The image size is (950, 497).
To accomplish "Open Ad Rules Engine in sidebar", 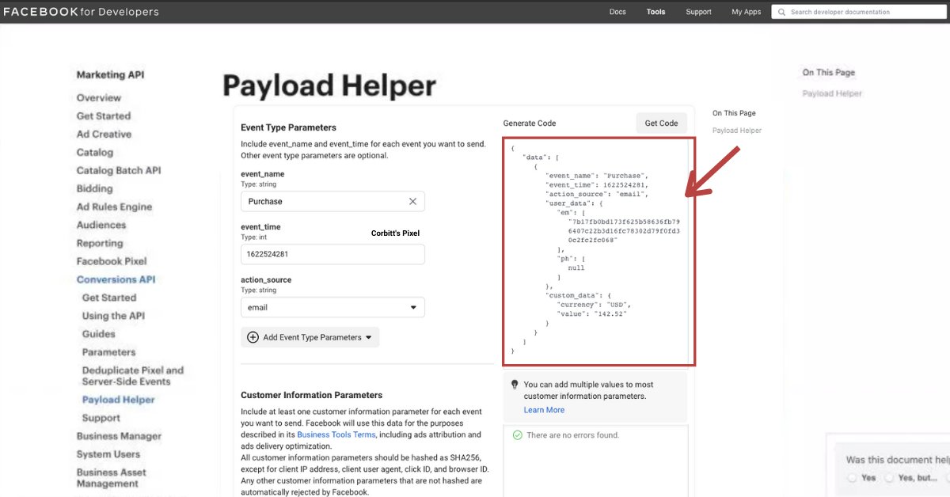I will 114,207.
